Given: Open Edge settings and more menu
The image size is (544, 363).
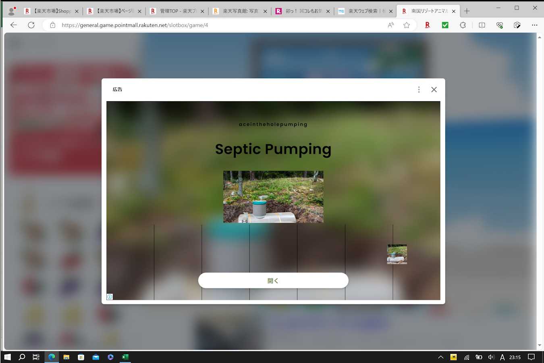Looking at the screenshot, I should (534, 25).
